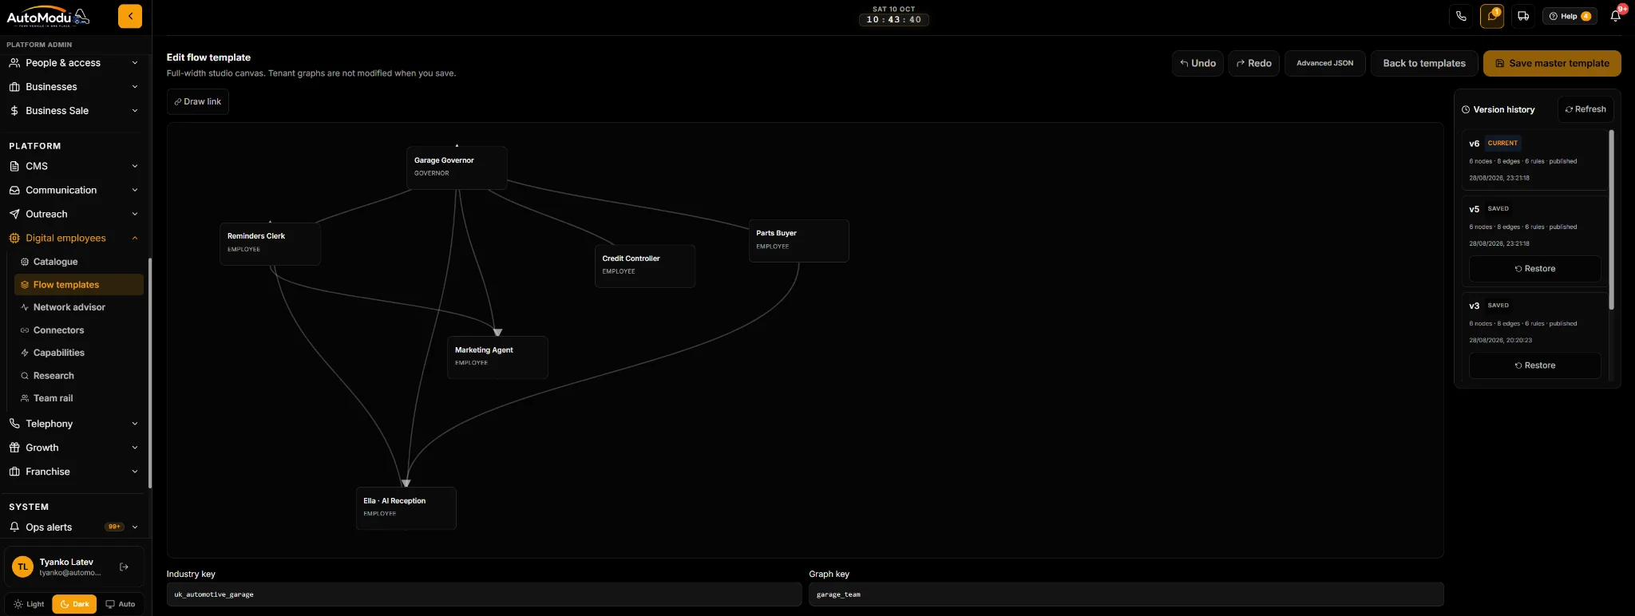Expand CMS section
The image size is (1635, 616).
(x=73, y=166)
